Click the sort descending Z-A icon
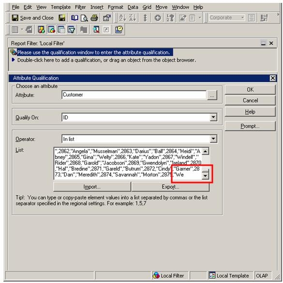The height and width of the screenshot is (283, 283). coord(133,18)
